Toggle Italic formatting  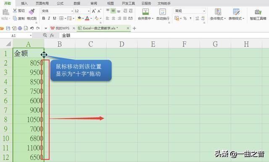[x=49, y=18]
